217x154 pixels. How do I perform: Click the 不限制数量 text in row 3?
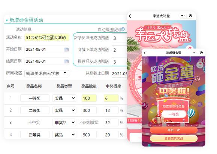(x=89, y=122)
